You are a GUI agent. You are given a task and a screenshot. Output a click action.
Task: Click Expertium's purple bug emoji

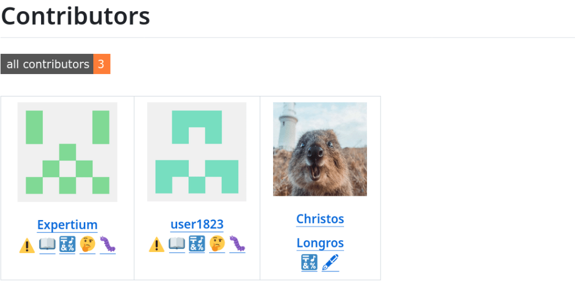point(107,245)
